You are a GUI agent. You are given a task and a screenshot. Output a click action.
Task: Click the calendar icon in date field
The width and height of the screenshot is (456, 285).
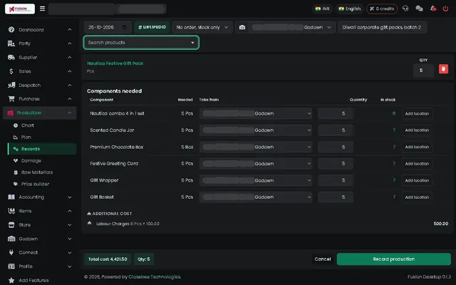(124, 27)
